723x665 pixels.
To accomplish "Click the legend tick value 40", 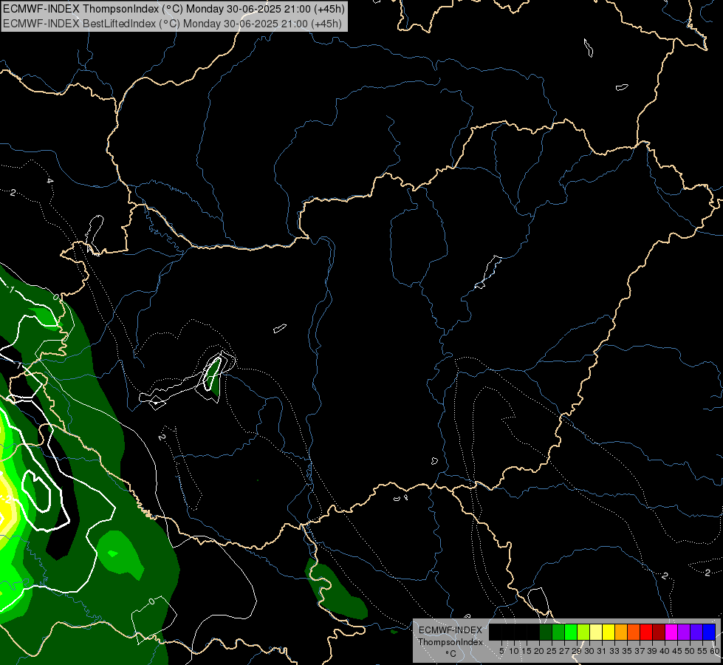I will (x=665, y=651).
